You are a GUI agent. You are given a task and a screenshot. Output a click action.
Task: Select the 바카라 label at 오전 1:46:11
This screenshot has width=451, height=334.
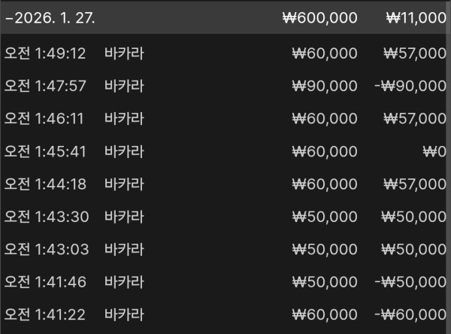click(124, 118)
